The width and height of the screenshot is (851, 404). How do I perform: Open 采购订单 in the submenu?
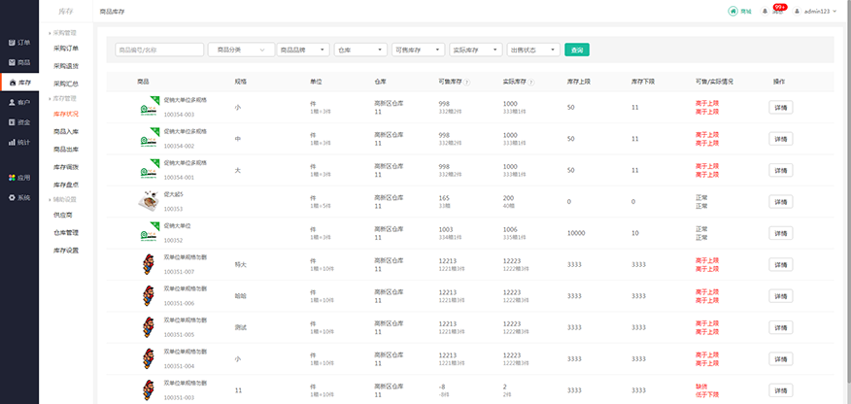tap(66, 48)
